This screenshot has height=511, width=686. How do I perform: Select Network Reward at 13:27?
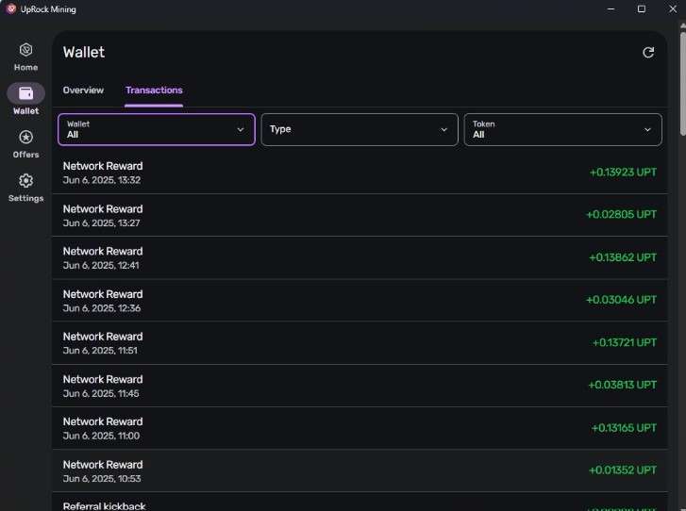click(360, 215)
